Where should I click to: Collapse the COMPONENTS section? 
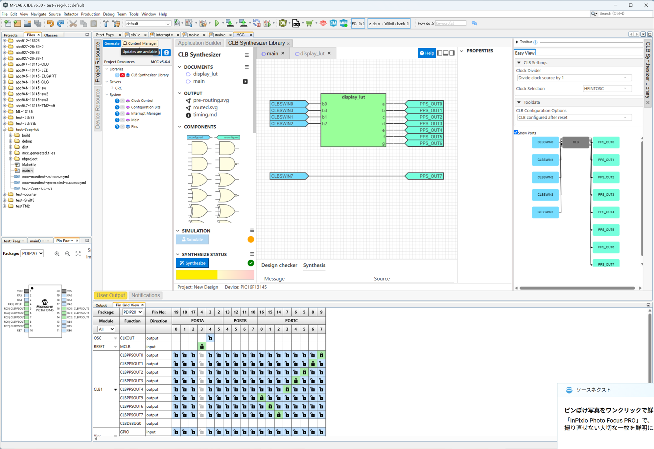(180, 127)
